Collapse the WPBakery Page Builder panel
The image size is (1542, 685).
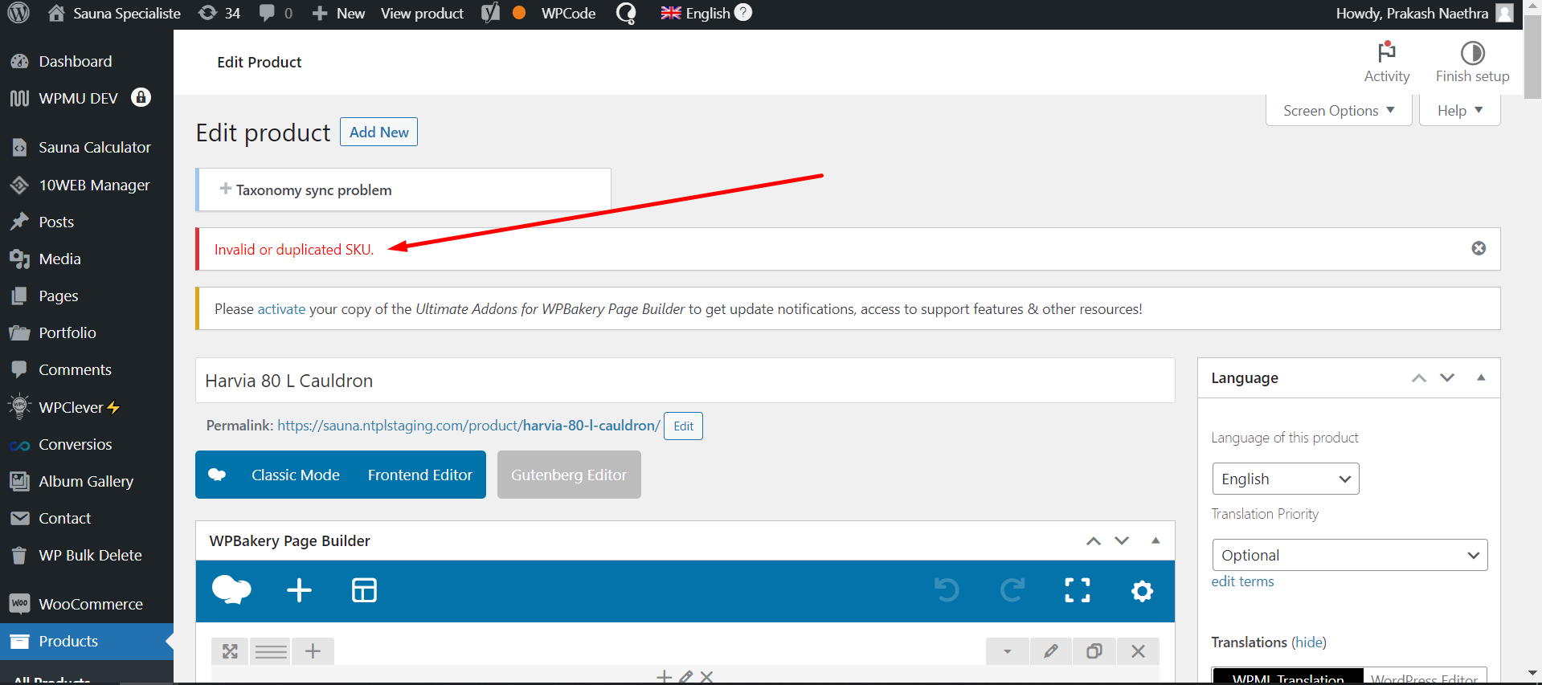click(1155, 540)
